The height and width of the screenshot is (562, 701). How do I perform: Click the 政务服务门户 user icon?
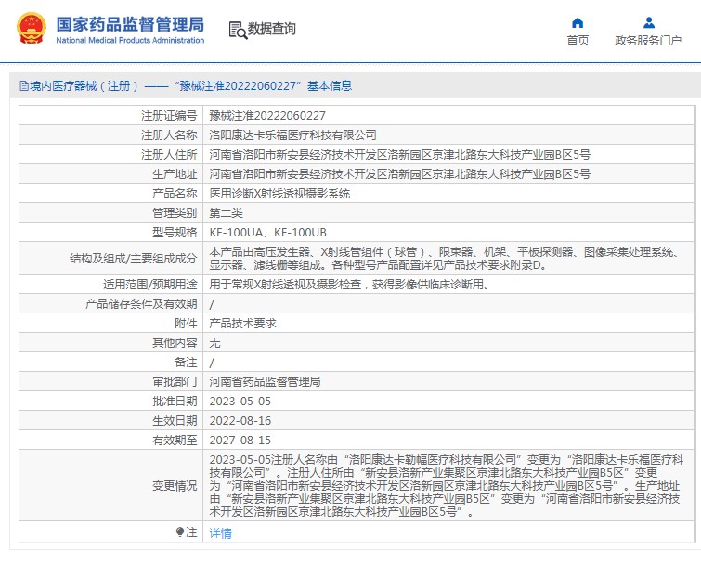tap(649, 22)
